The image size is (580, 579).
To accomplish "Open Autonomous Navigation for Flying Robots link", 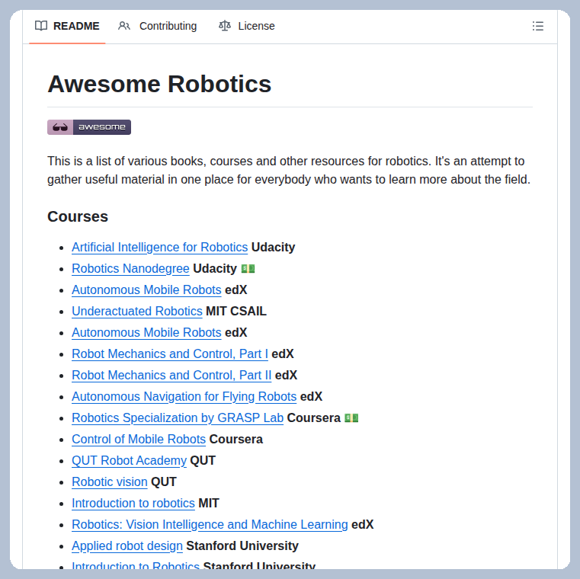I will coord(184,396).
